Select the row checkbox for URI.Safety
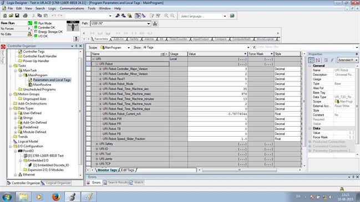360x202 pixels. click(88, 144)
